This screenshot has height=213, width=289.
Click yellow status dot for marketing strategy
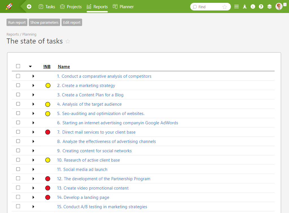[x=48, y=86]
